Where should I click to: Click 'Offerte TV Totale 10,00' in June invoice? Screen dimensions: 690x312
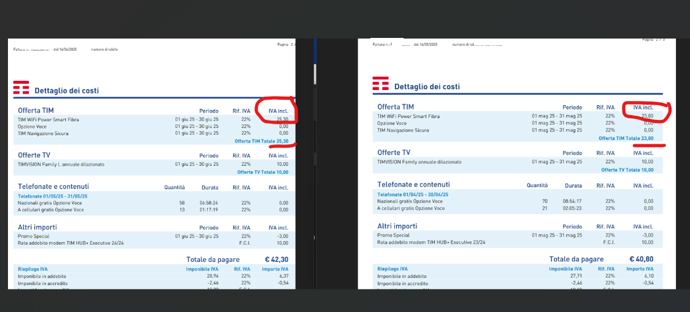[263, 173]
